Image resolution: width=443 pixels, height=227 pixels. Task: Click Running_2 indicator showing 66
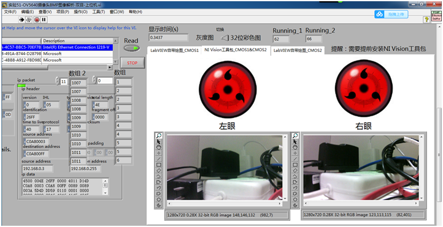[x=314, y=39]
